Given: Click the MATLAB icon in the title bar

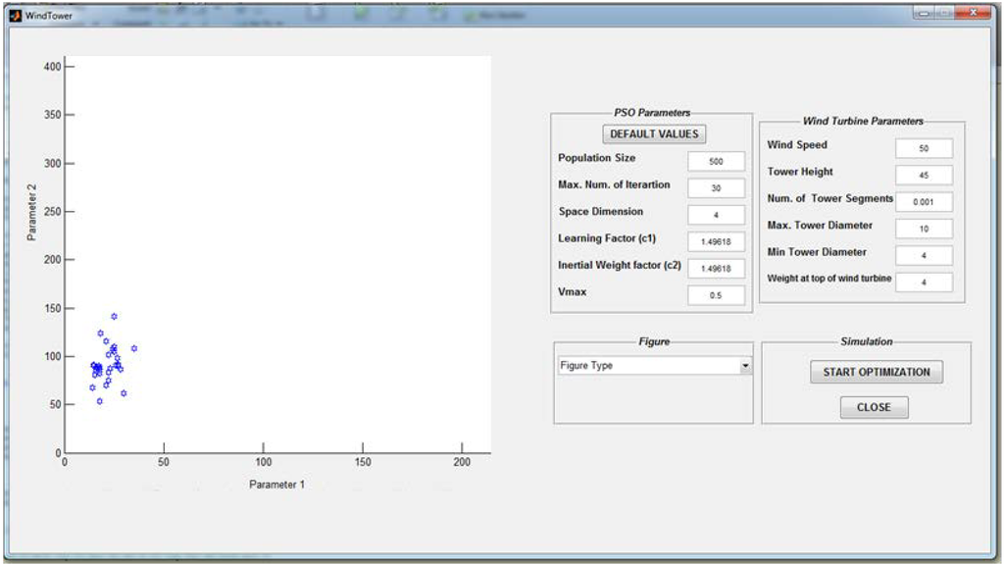Looking at the screenshot, I should point(15,15).
